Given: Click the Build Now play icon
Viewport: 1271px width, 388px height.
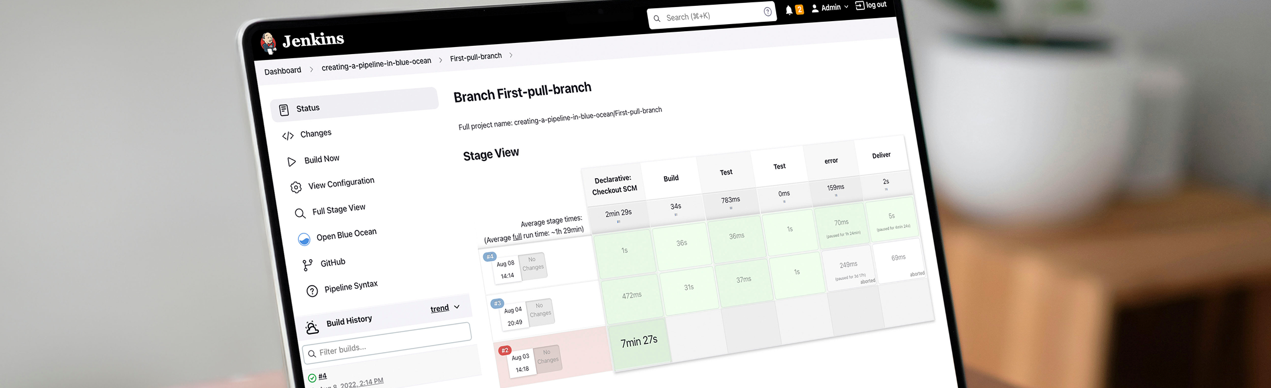Looking at the screenshot, I should [x=291, y=162].
